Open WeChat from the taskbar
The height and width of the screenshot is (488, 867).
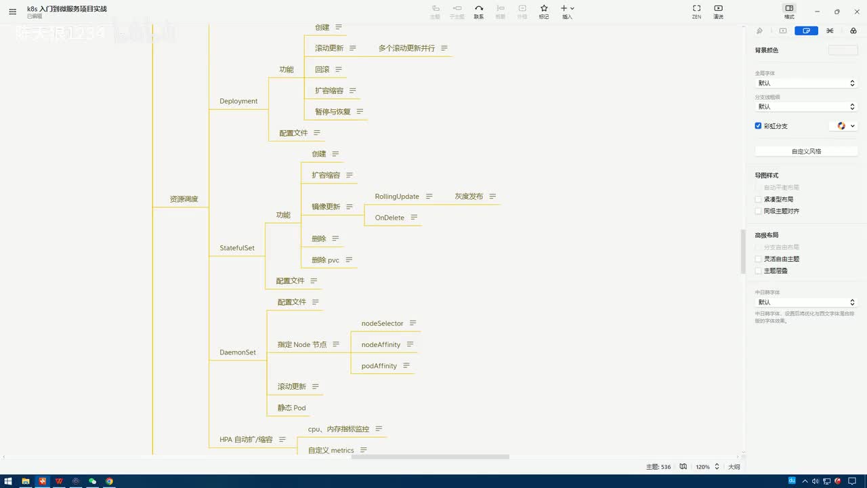[93, 481]
